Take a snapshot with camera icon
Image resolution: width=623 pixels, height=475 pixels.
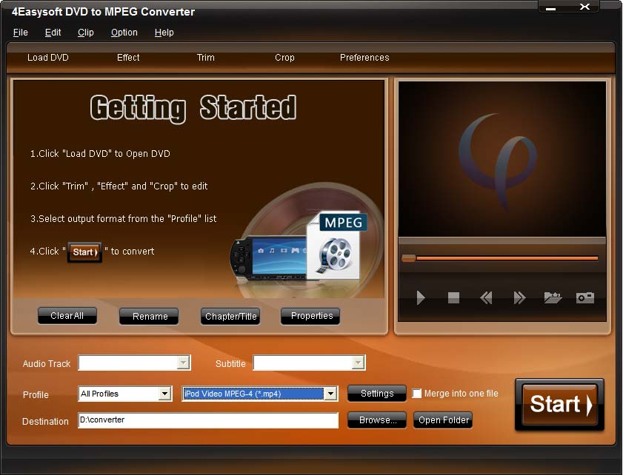(585, 297)
